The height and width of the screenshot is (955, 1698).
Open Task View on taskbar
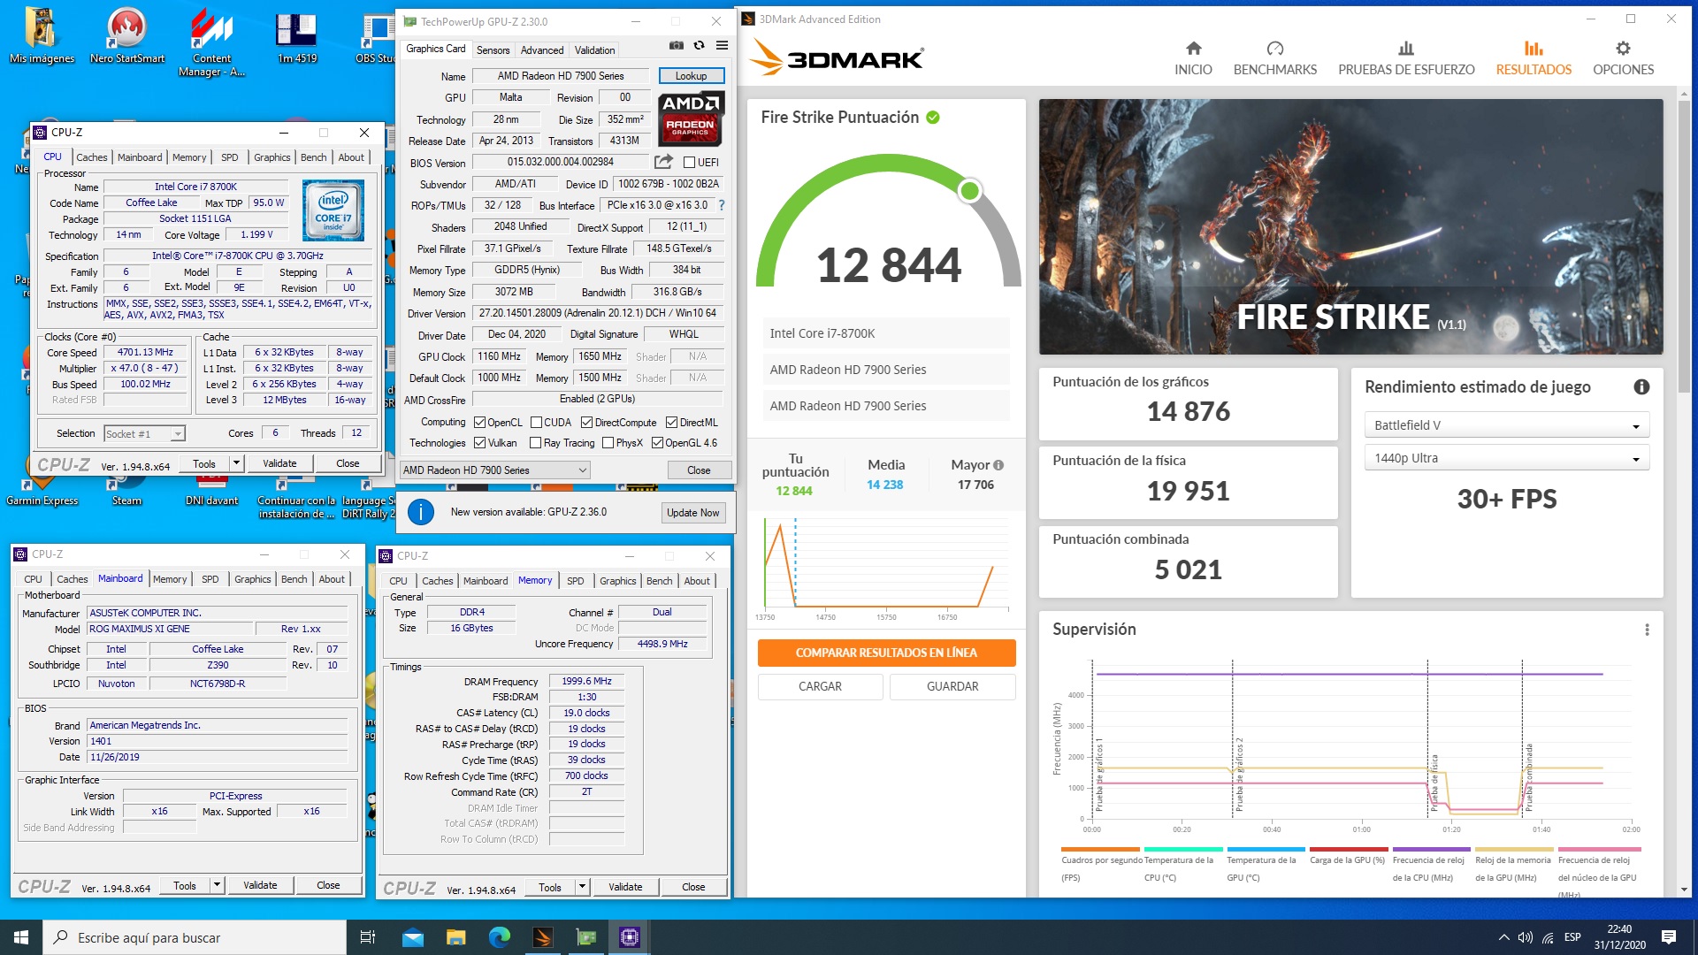tap(368, 937)
